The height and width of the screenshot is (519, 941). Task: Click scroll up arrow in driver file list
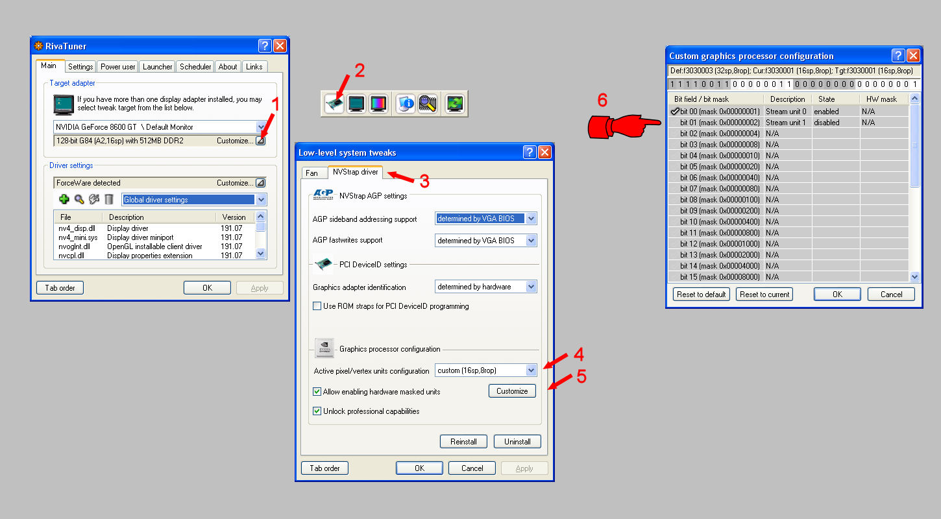[261, 217]
